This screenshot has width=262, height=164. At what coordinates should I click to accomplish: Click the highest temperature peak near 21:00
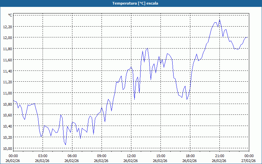[220, 20]
